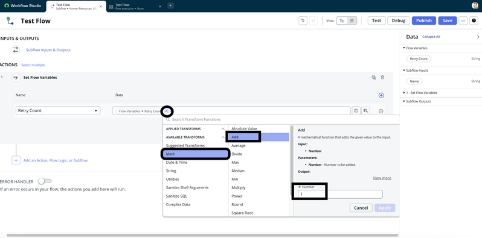Select the Complex Data category

point(196,205)
